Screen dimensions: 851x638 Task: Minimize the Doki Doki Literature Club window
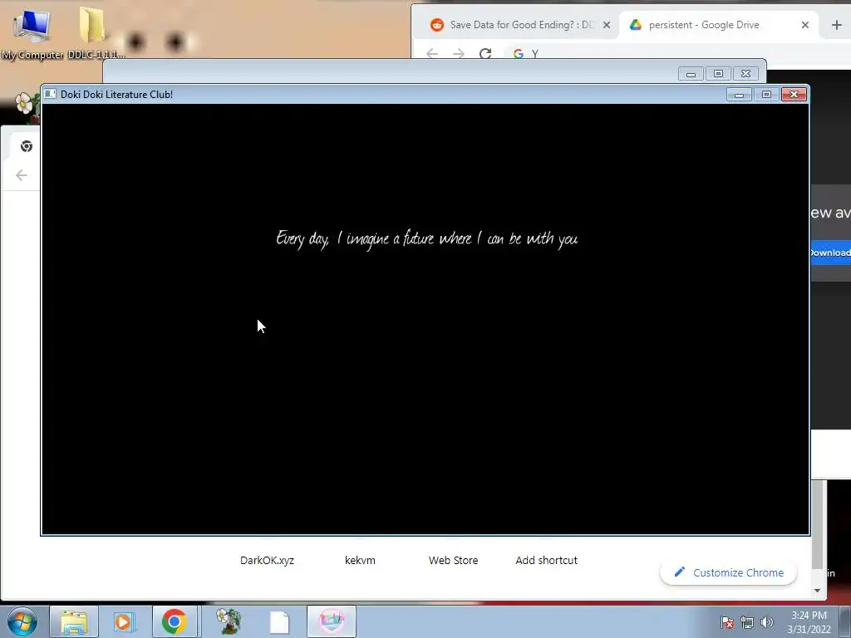click(739, 95)
